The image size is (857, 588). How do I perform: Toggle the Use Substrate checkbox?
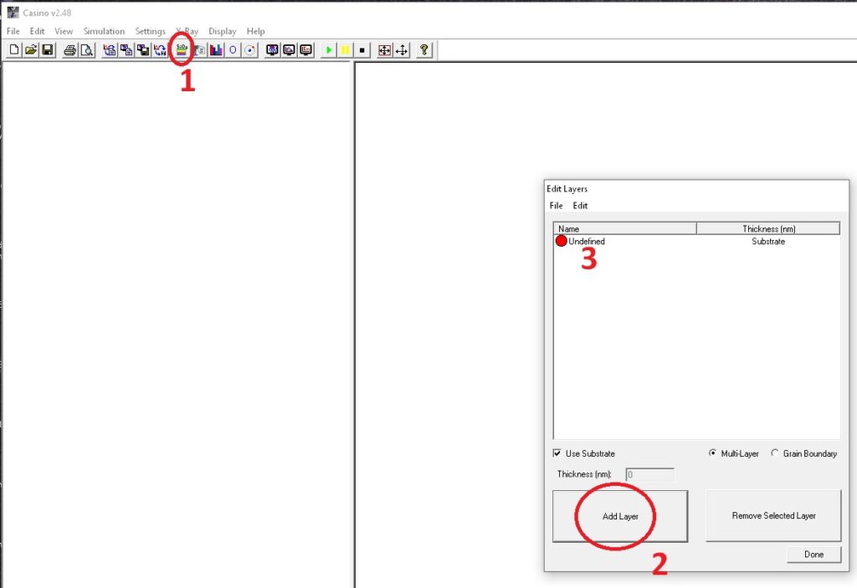click(x=557, y=453)
